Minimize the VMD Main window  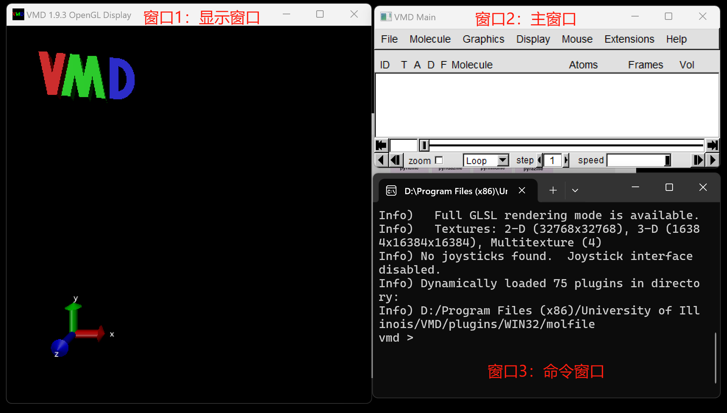point(635,16)
